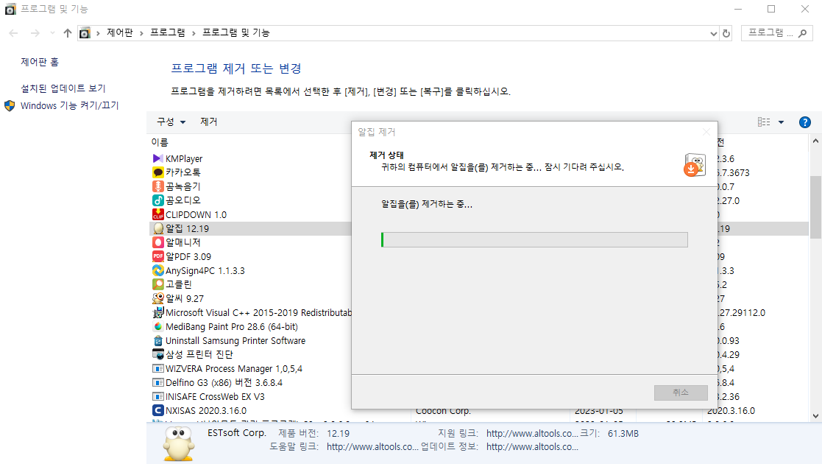The height and width of the screenshot is (464, 822).
Task: Click the uninstall progress bar
Action: [x=534, y=239]
